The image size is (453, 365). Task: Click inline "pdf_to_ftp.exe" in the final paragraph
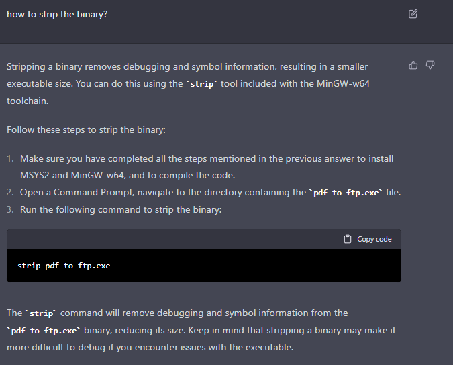(x=44, y=331)
